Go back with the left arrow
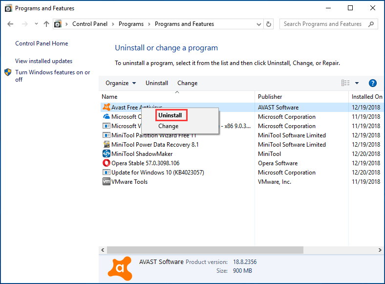The image size is (385, 284). click(10, 24)
